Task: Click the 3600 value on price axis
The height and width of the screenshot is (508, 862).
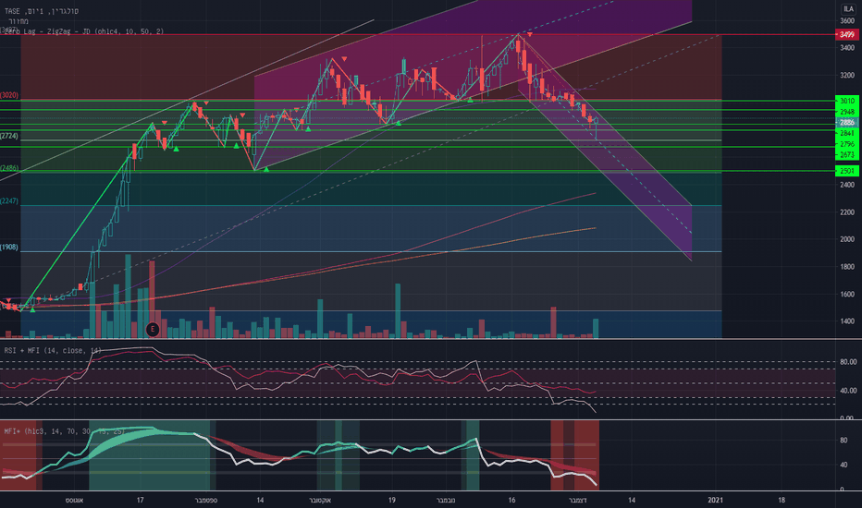Action: (x=847, y=21)
